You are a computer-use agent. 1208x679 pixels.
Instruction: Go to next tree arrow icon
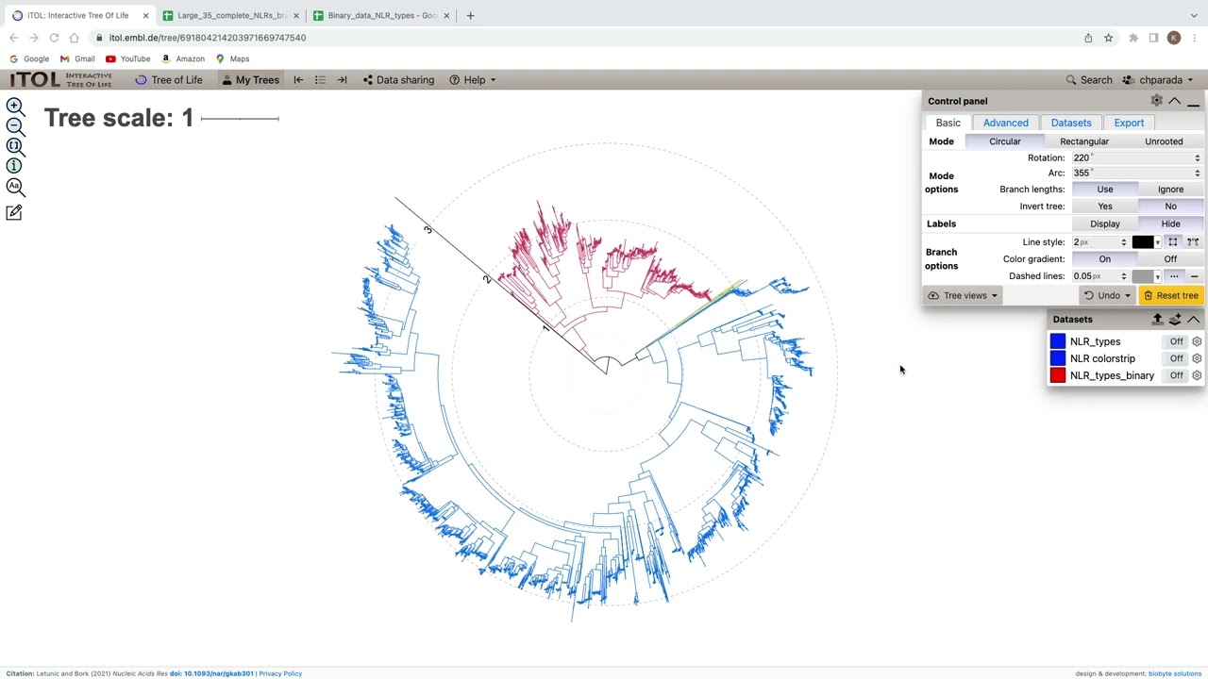pyautogui.click(x=342, y=80)
